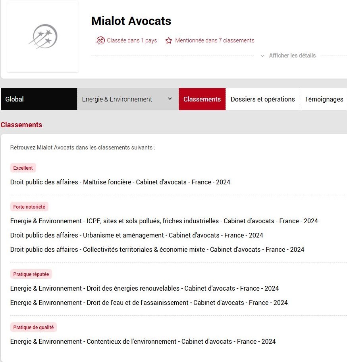Click Mentionnée dans 7 classements link
This screenshot has height=362, width=347.
tap(214, 40)
